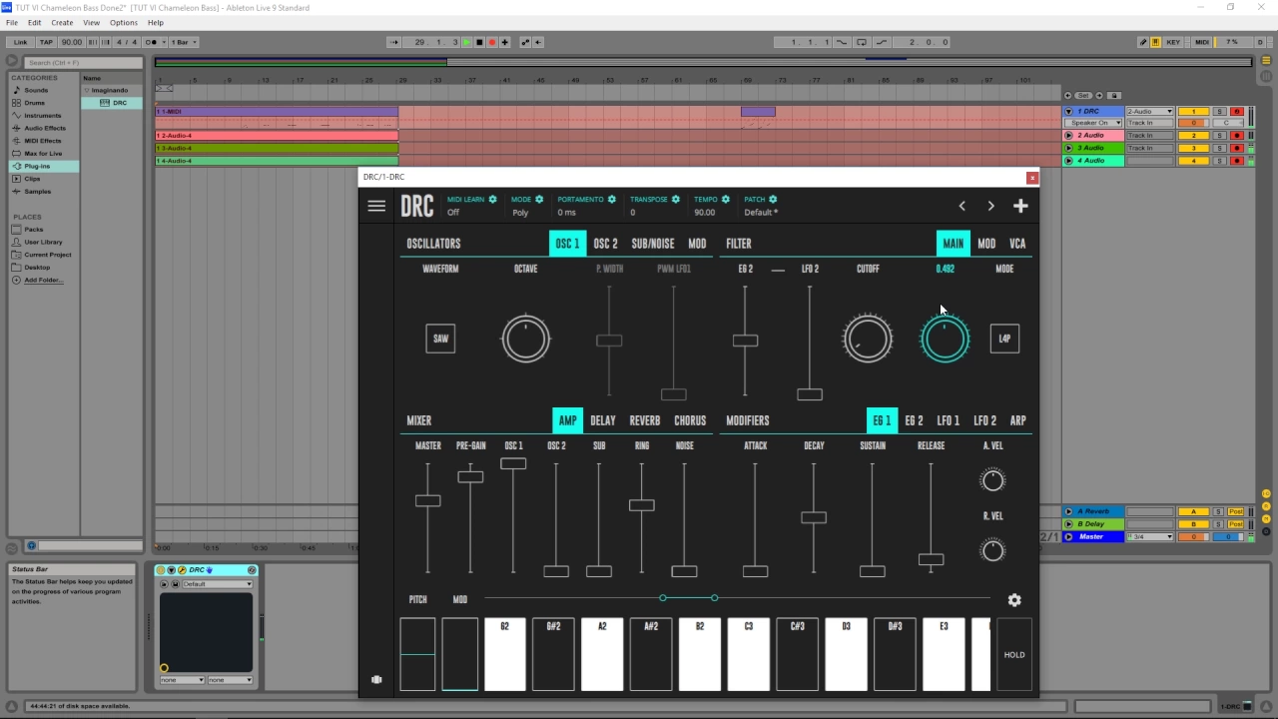Screen dimensions: 1278x719
Task: Solo the 1 DRC track
Action: click(x=1219, y=111)
